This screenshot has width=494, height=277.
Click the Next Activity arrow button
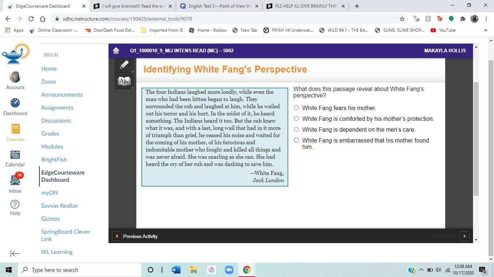(x=464, y=236)
